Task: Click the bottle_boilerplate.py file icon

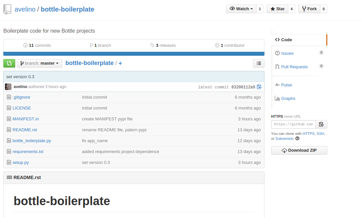Action: pyautogui.click(x=9, y=140)
